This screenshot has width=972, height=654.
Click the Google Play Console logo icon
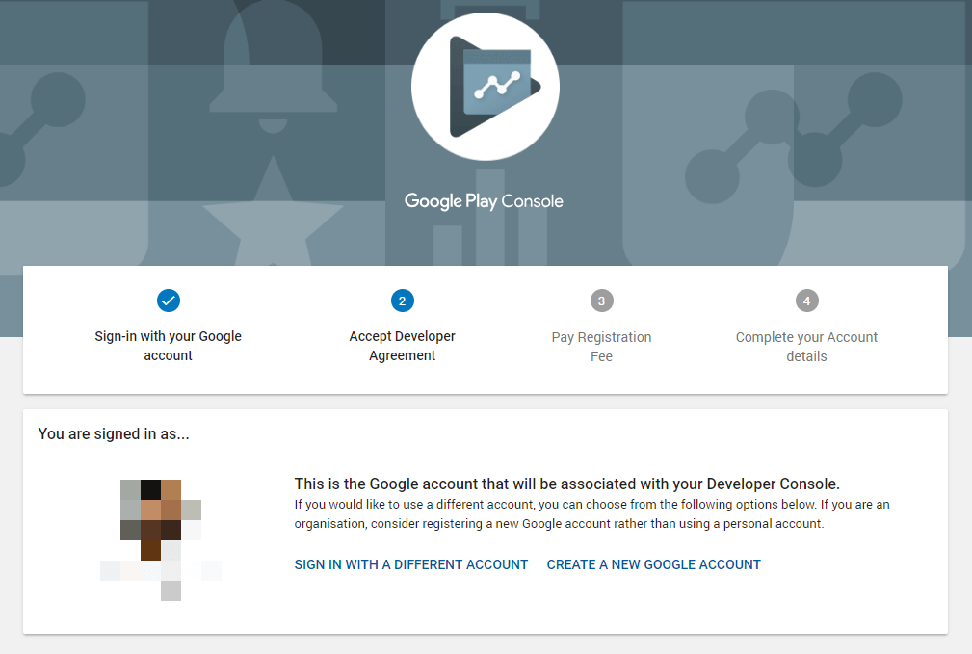pos(486,87)
